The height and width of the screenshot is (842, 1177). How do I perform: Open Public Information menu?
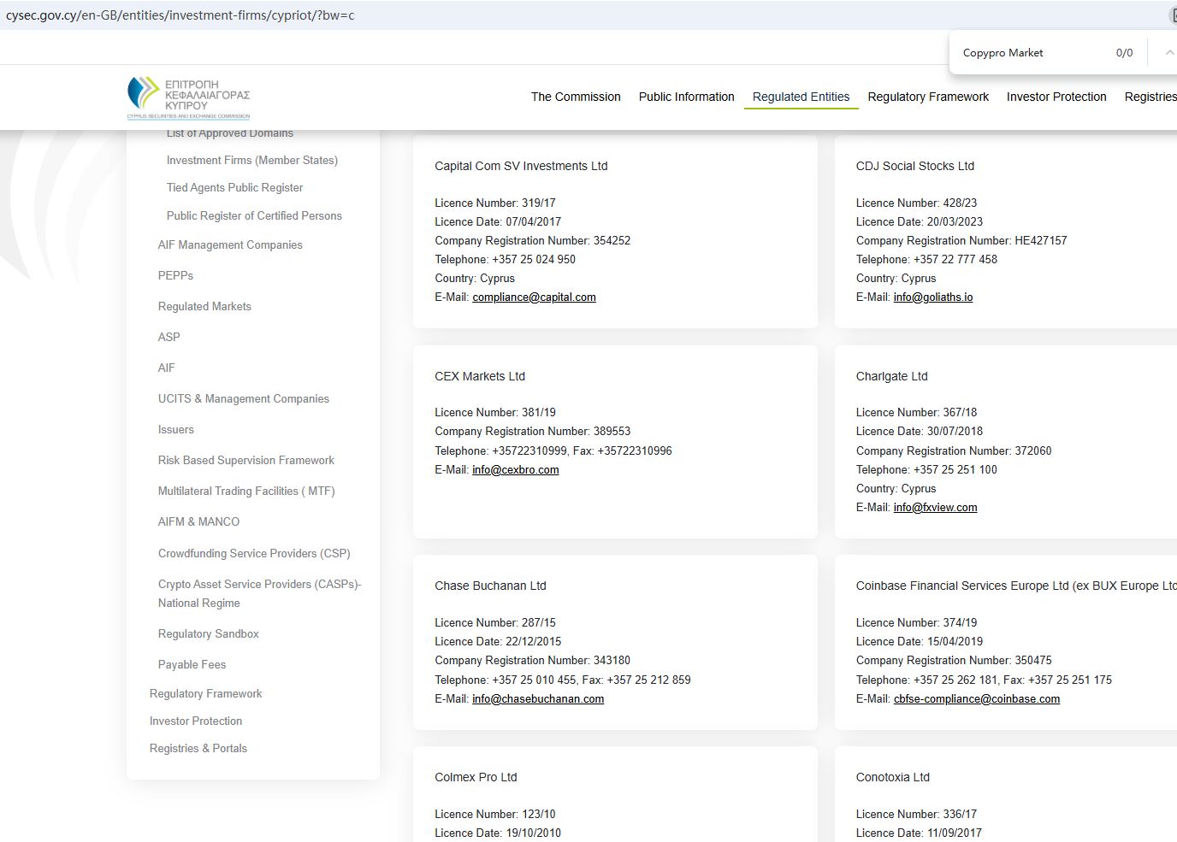[x=686, y=97]
